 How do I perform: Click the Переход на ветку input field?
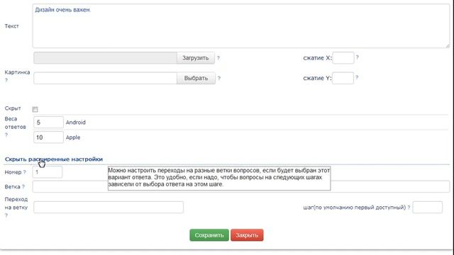(x=109, y=208)
